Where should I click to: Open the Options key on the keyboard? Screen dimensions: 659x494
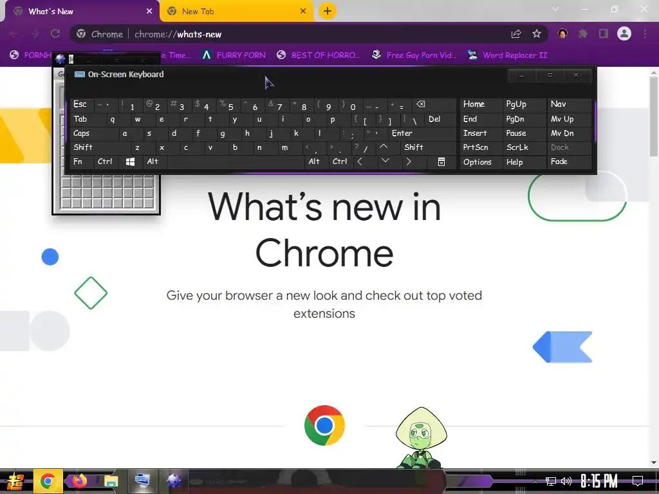coord(480,161)
